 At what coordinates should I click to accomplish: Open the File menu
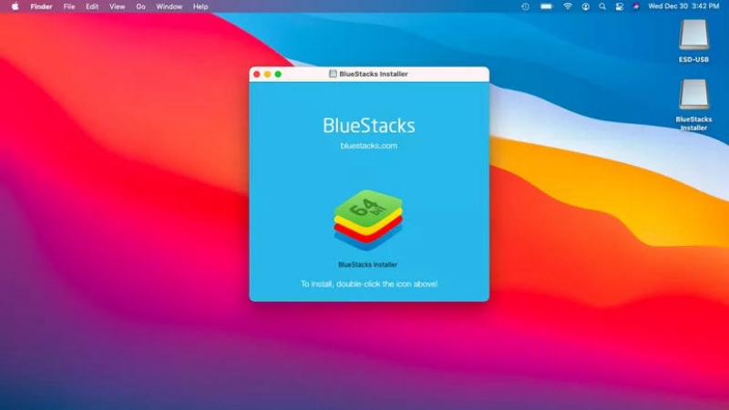[x=69, y=6]
